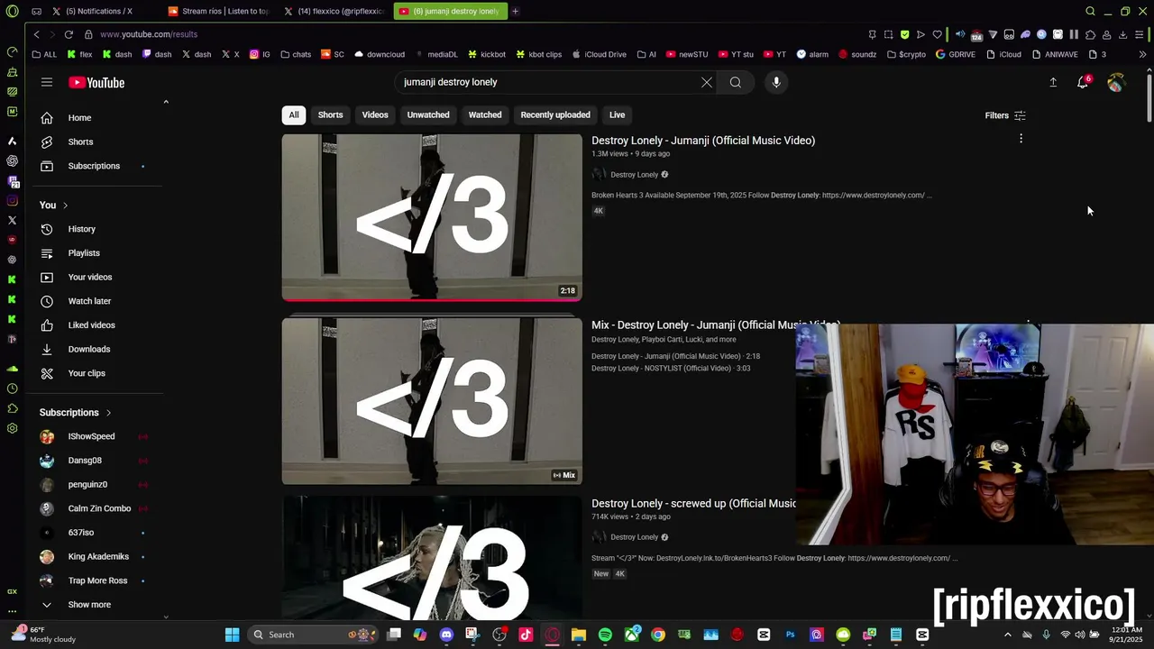Select the Shorts filter chip

(x=330, y=114)
